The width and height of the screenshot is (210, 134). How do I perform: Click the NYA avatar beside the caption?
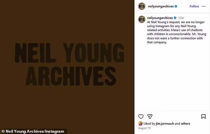[142, 19]
